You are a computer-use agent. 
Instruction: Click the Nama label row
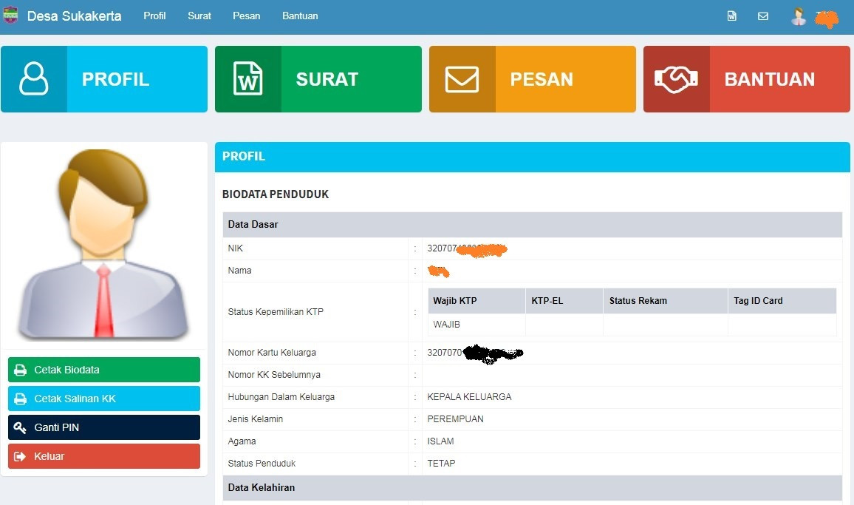[x=239, y=271]
